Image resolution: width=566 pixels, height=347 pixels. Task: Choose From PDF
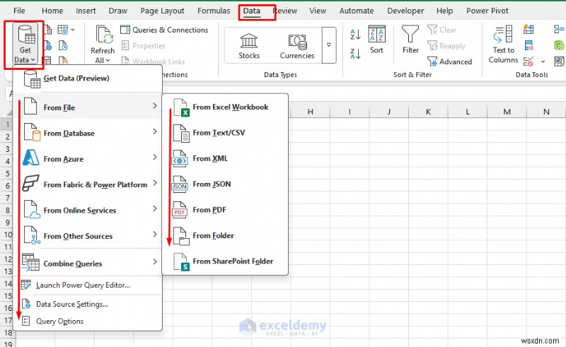225,210
